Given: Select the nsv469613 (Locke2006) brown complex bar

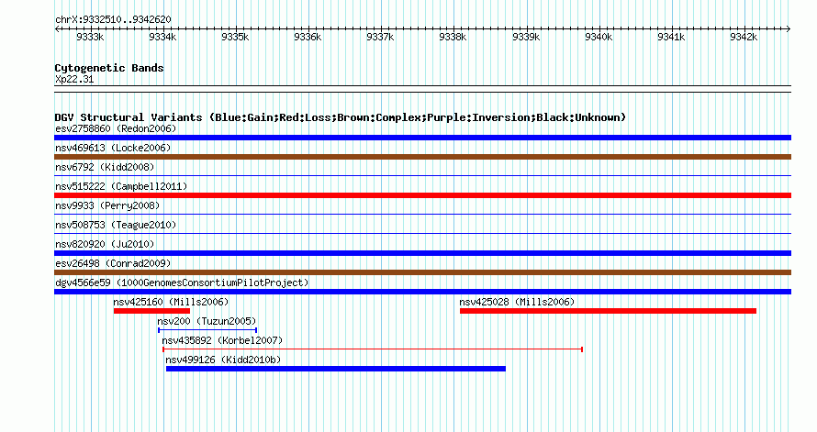Looking at the screenshot, I should 422,157.
